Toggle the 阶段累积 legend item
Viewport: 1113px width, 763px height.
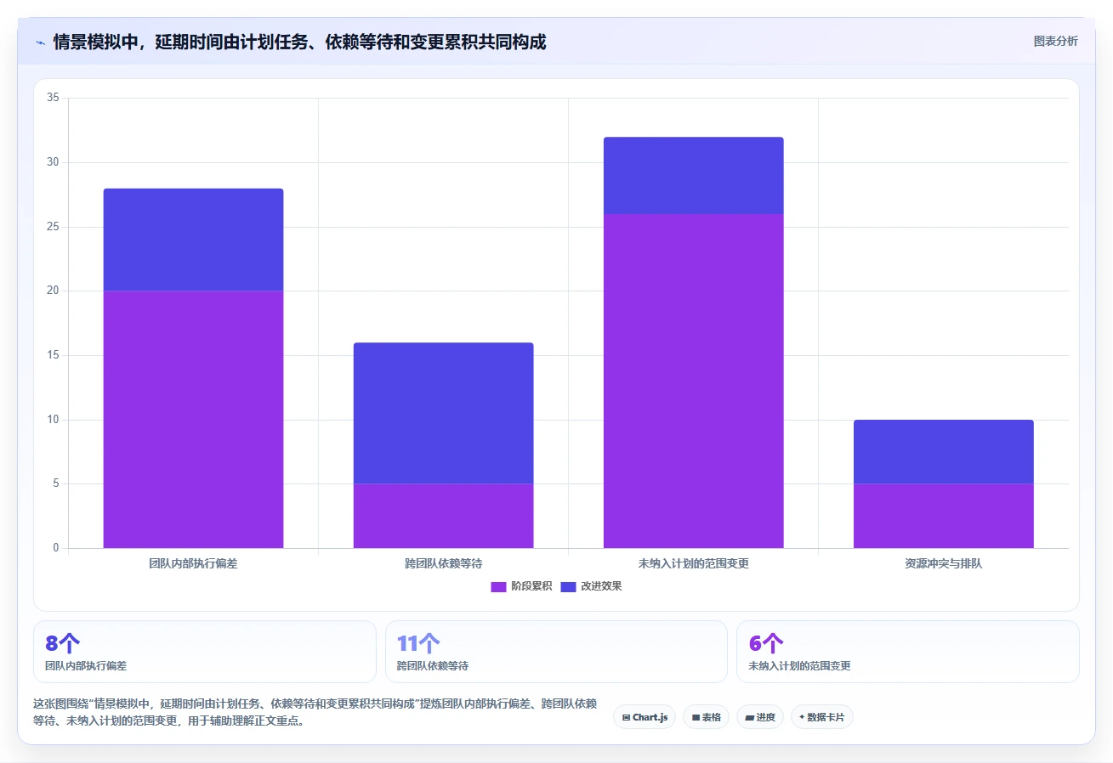(521, 586)
